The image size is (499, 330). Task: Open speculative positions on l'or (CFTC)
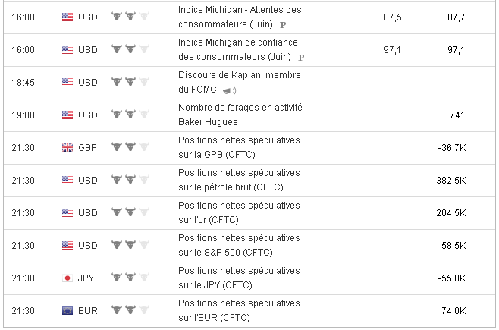(x=239, y=213)
